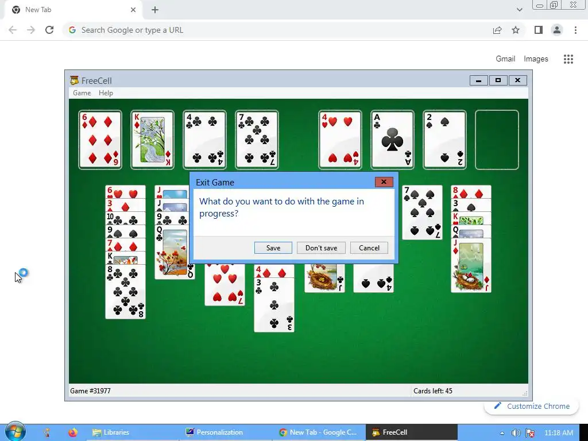Click the empty foundation slot
The height and width of the screenshot is (441, 588).
tap(497, 140)
